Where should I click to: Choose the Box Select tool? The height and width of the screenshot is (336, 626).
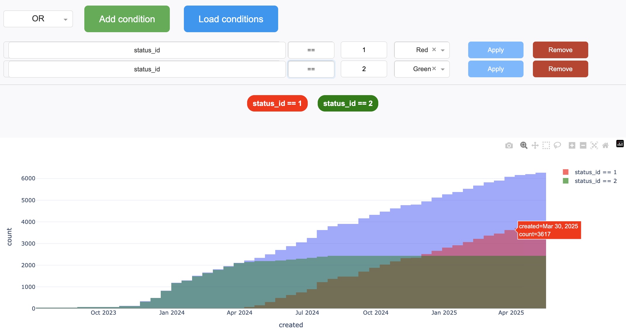pos(546,145)
